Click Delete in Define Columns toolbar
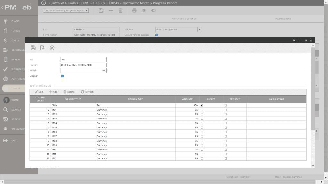This screenshot has width=328, height=184. click(x=69, y=92)
